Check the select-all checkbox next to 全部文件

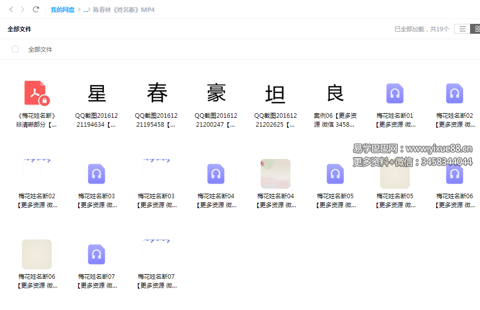click(x=15, y=49)
